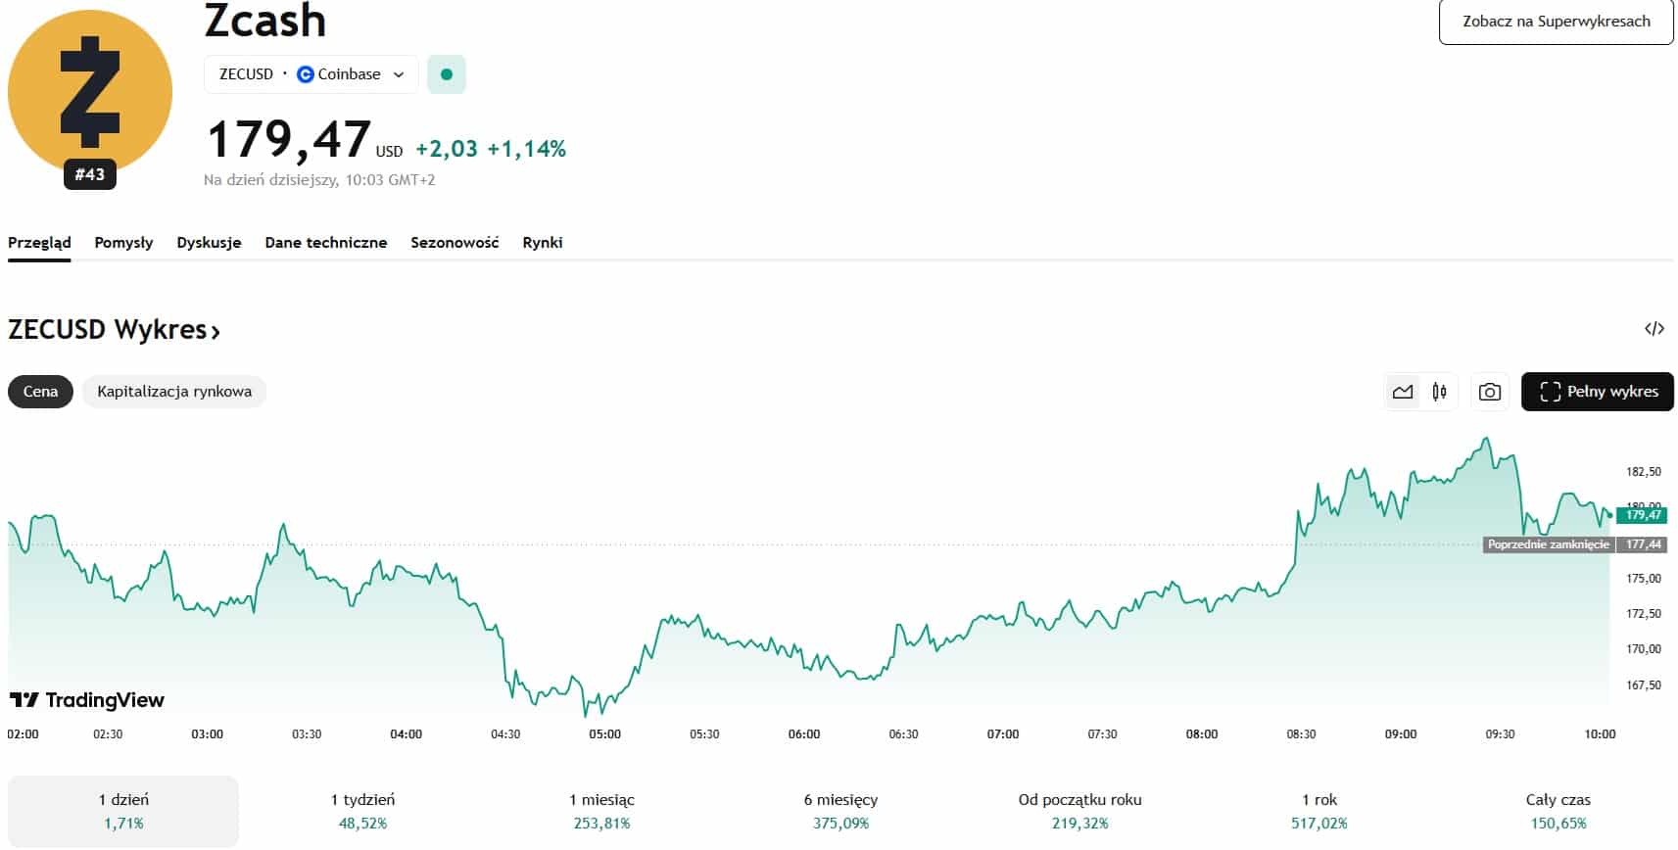1678x850 pixels.
Task: Take a chart snapshot with camera icon
Action: 1489,392
